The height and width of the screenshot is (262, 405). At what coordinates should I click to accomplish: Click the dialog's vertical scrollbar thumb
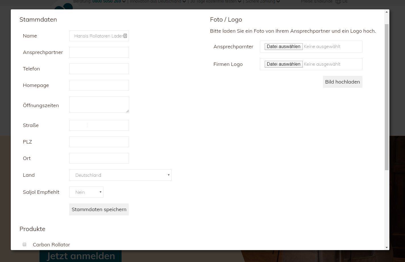point(387,97)
